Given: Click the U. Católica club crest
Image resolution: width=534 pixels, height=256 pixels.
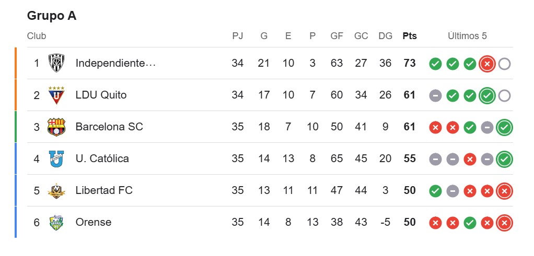Looking at the screenshot, I should coord(56,159).
